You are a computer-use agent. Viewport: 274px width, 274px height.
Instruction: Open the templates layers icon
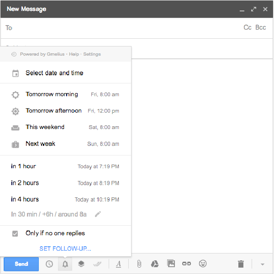pos(81,264)
